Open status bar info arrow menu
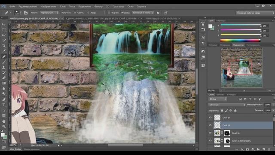 click(x=58, y=146)
